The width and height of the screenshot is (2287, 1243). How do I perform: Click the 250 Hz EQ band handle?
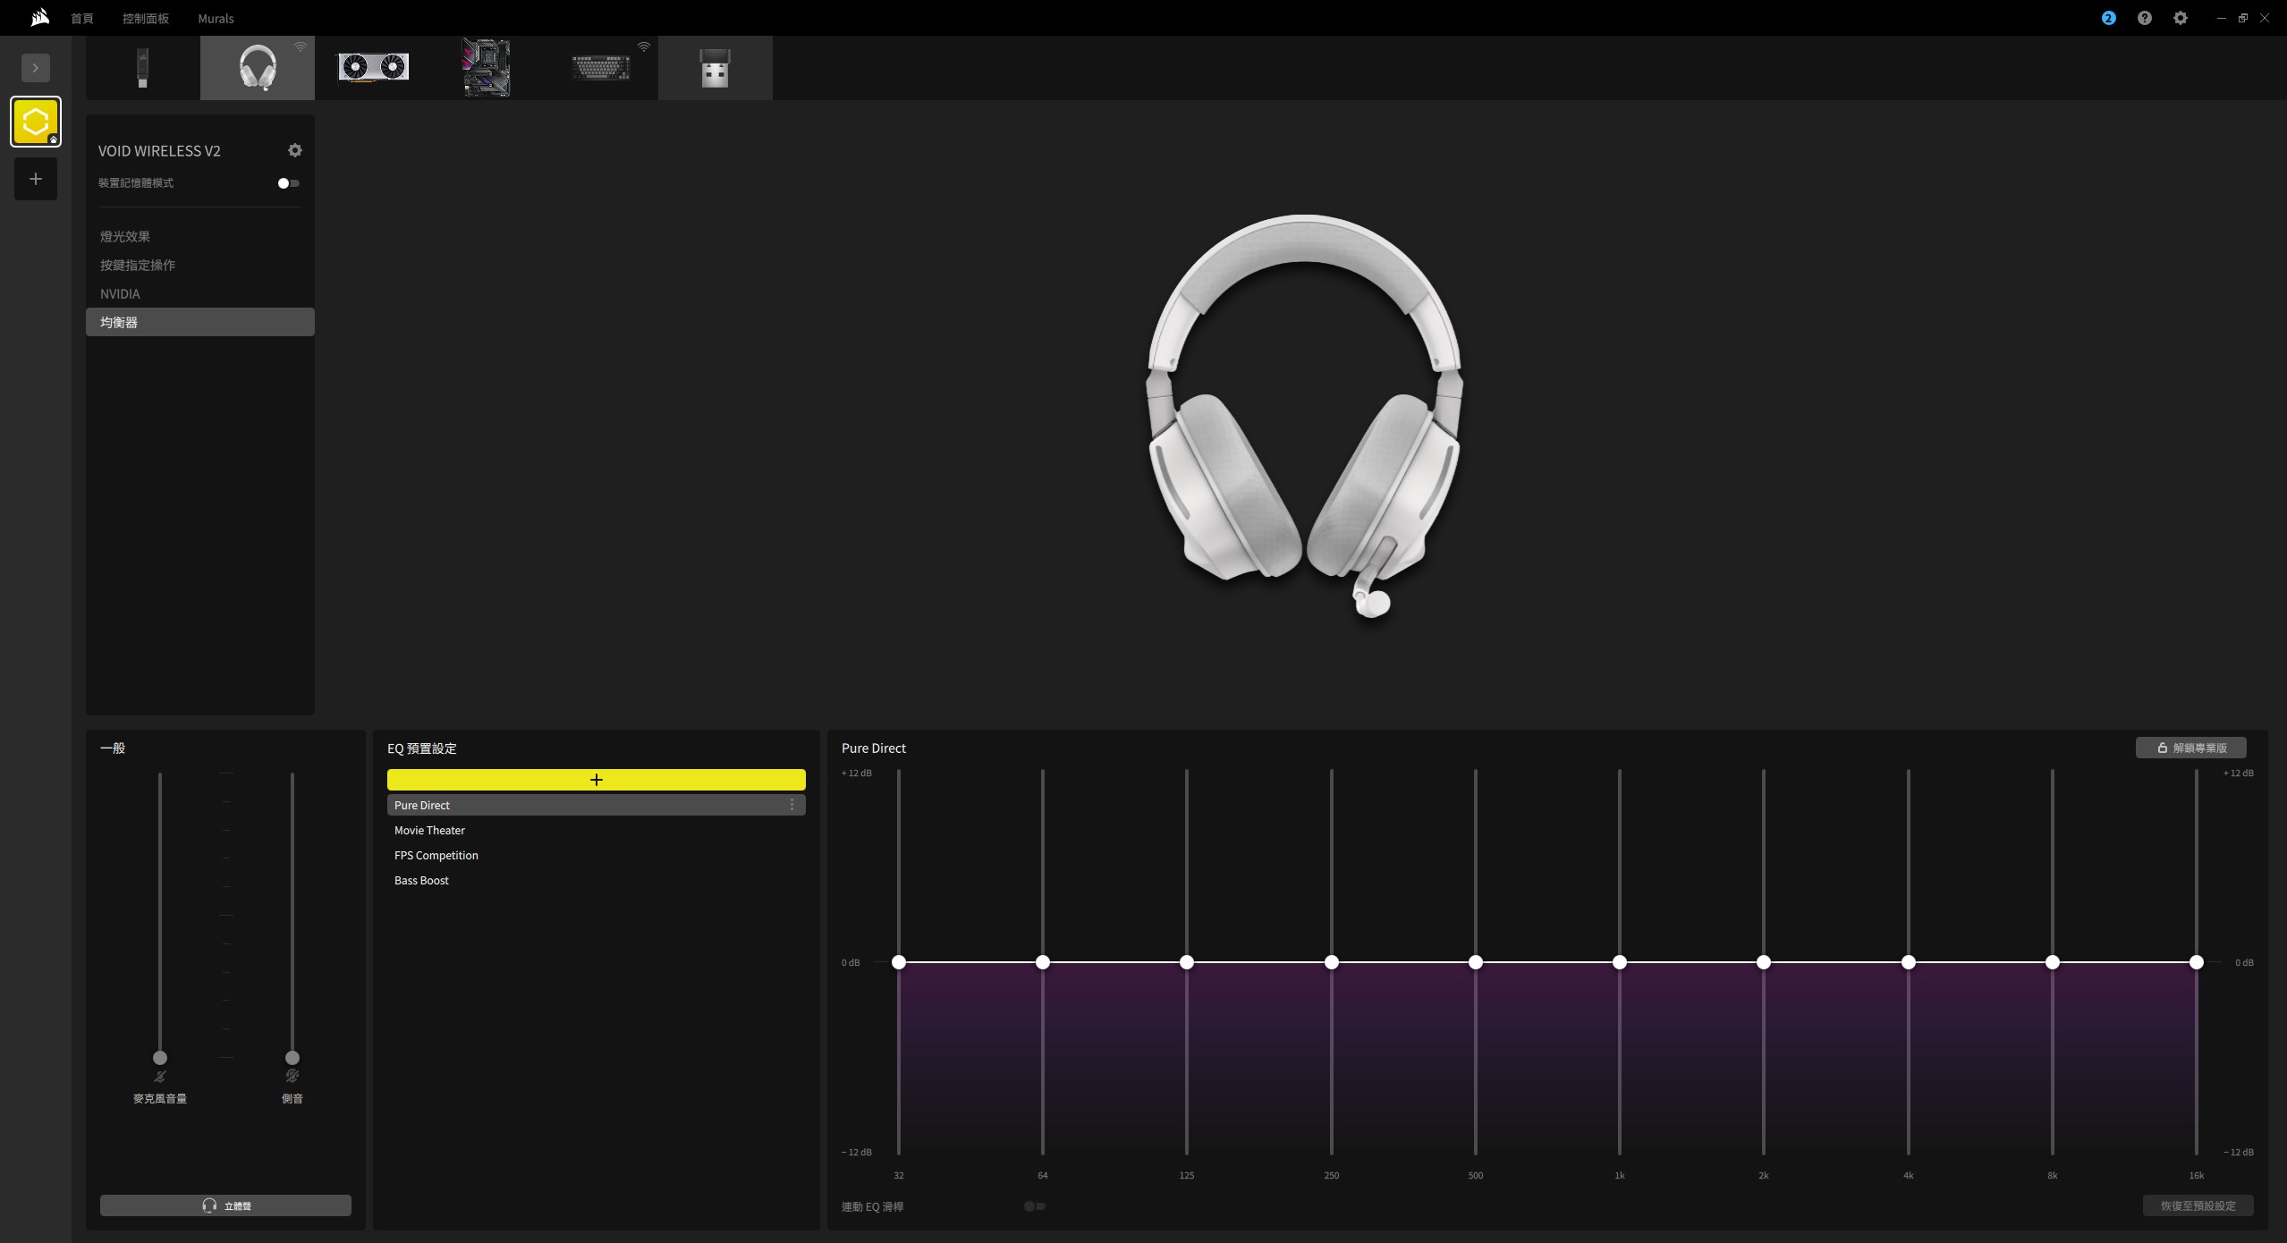1332,962
